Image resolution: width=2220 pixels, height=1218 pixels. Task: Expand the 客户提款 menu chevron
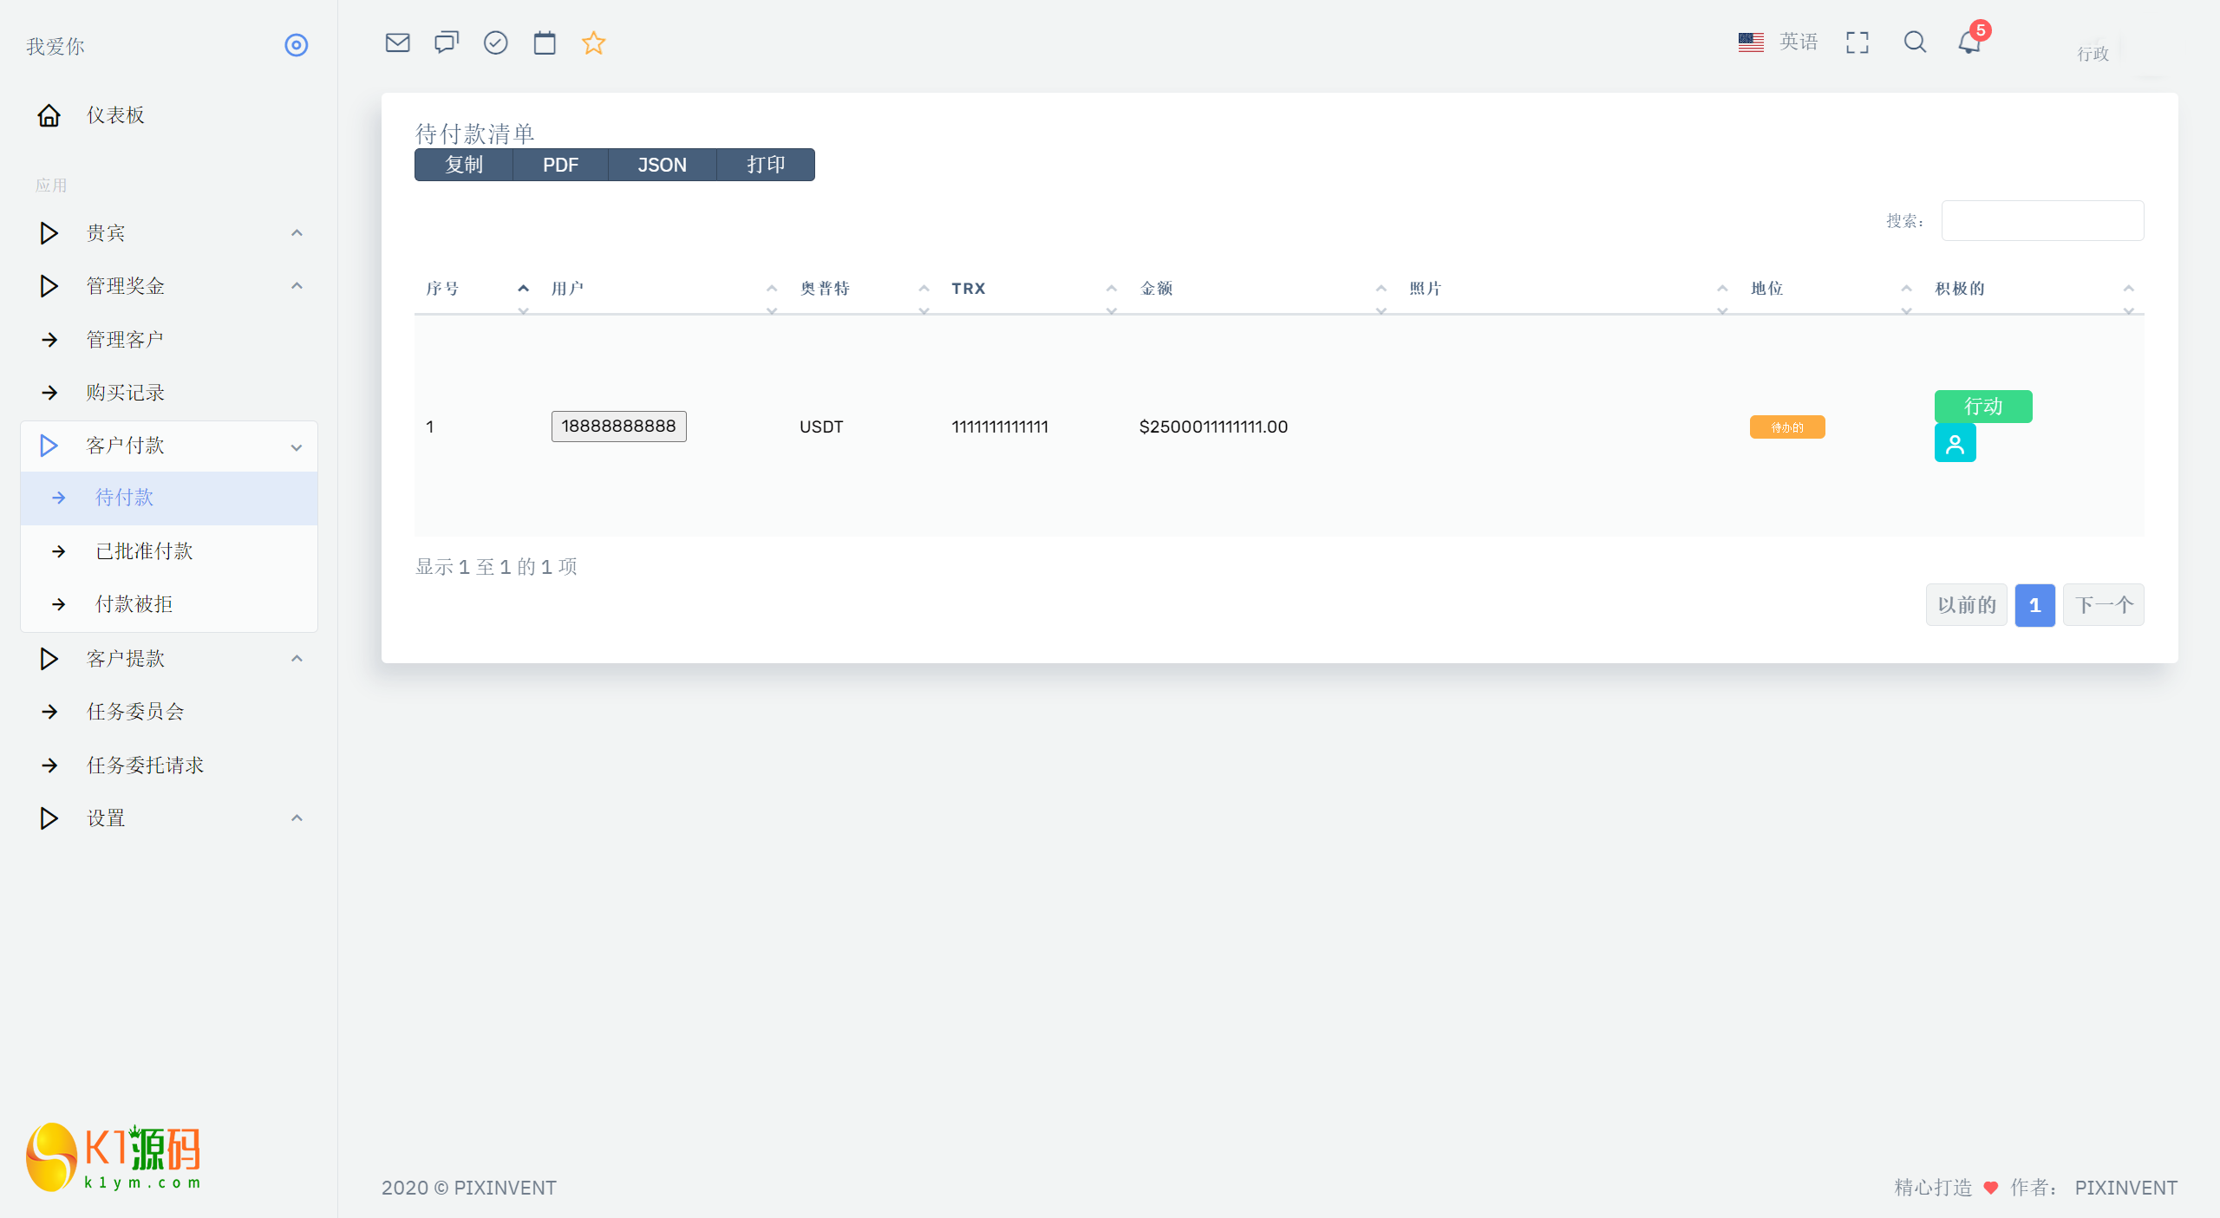click(297, 659)
